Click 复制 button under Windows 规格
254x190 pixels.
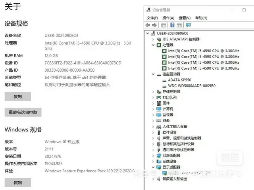click(18, 183)
